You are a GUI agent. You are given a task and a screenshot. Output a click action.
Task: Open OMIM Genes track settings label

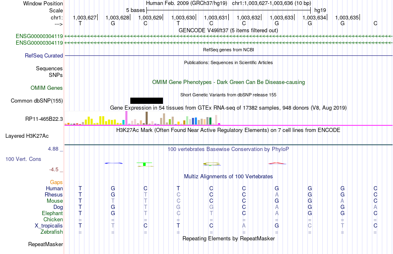pos(47,88)
